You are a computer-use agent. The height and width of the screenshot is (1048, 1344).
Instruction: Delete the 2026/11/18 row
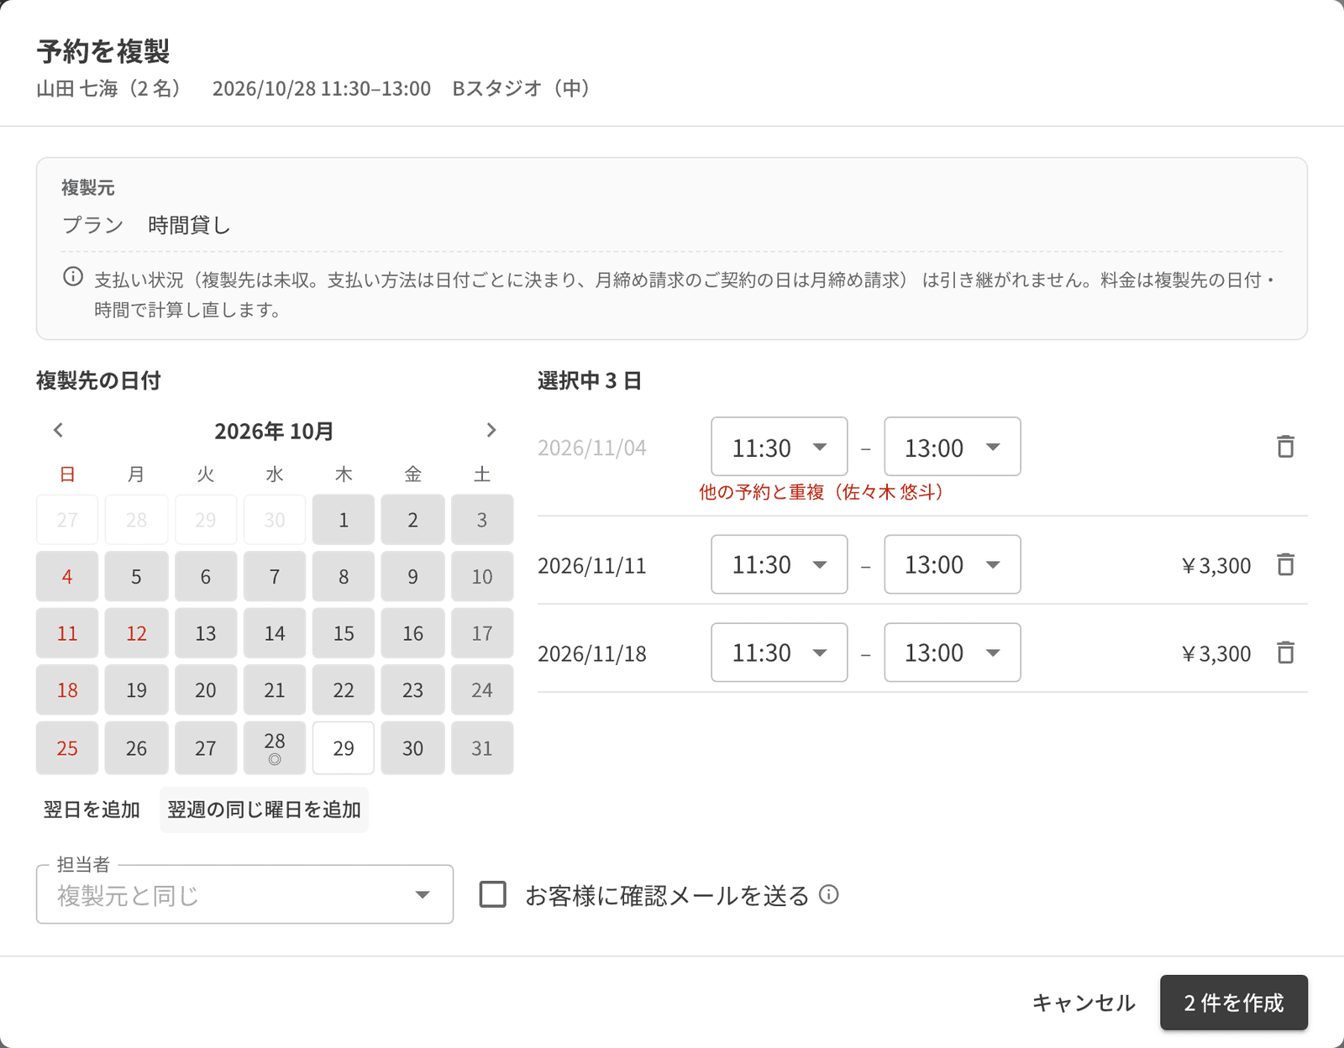click(x=1285, y=652)
